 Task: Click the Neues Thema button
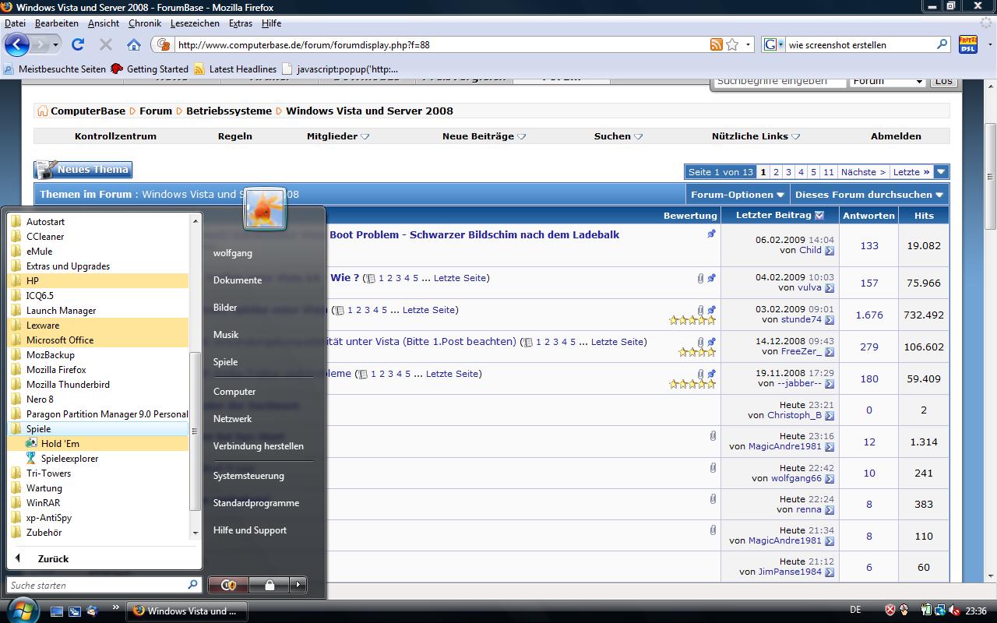tap(83, 170)
